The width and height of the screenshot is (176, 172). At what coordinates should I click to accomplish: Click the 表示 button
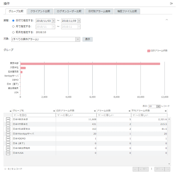[87, 39]
